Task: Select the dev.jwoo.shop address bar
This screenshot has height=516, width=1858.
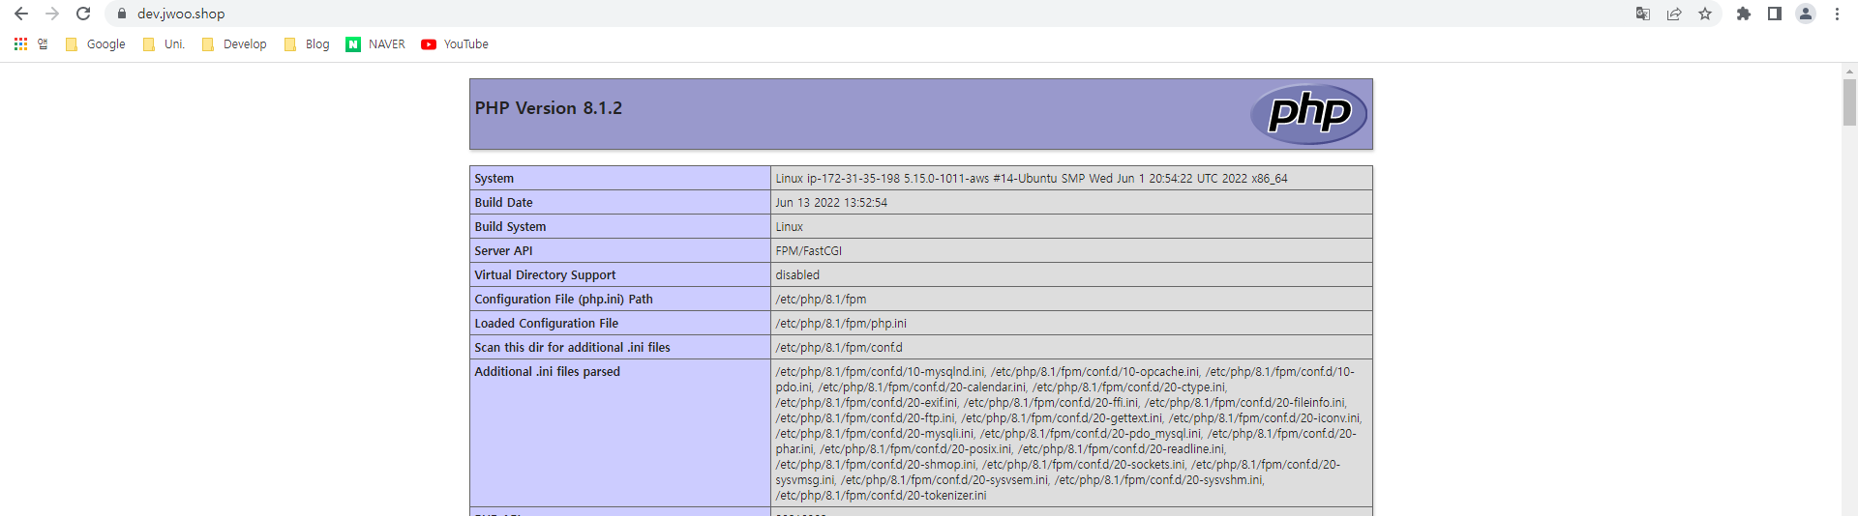Action: click(181, 14)
